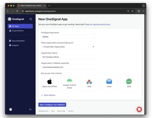Click the zoom magnifier icon in address bar
This screenshot has width=157, height=118.
point(128,11)
